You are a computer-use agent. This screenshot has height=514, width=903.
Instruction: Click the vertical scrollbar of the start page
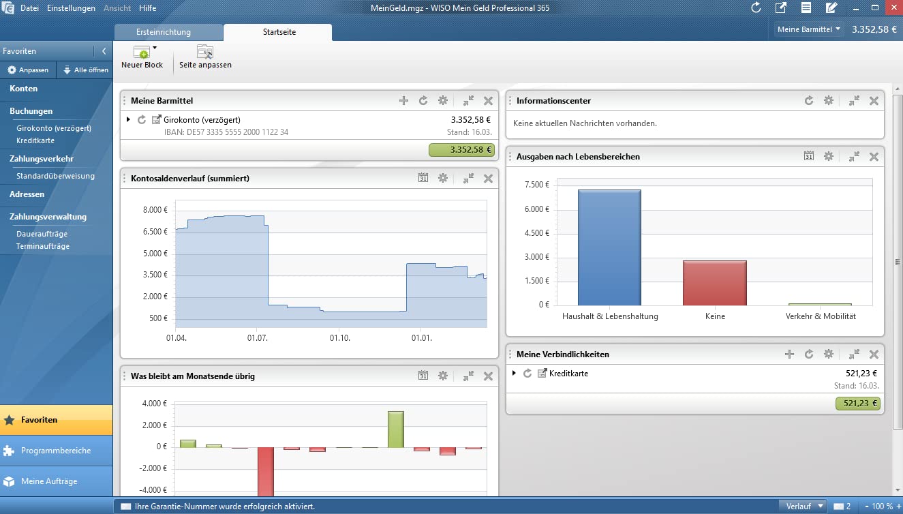(898, 262)
